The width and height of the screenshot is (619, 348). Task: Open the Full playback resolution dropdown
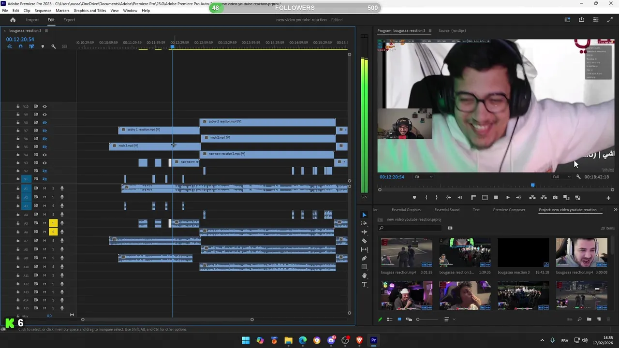[x=562, y=177]
